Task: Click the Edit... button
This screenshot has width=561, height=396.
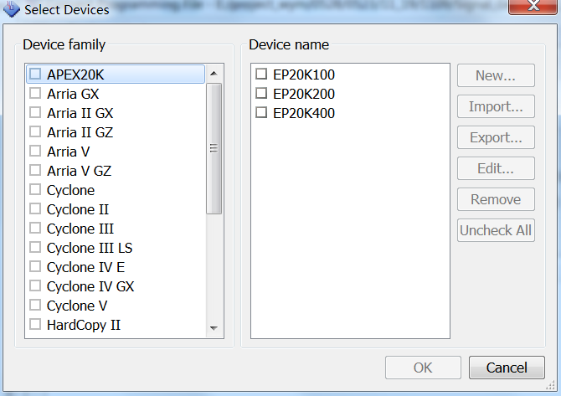Action: [x=496, y=168]
